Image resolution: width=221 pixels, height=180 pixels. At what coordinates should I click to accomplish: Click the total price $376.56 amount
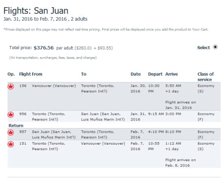(x=44, y=48)
